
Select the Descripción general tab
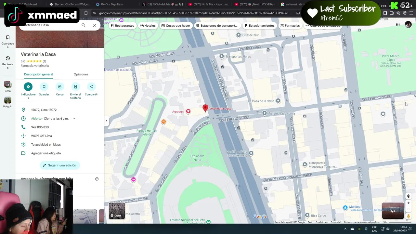click(38, 74)
